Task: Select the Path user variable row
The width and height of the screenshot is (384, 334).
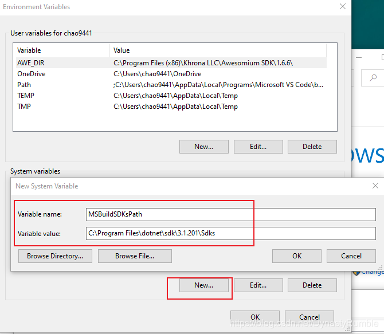Action: (171, 85)
